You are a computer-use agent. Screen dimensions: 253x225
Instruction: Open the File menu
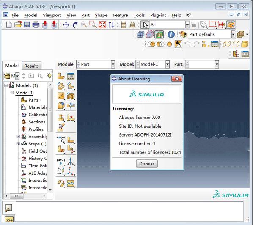(15, 15)
